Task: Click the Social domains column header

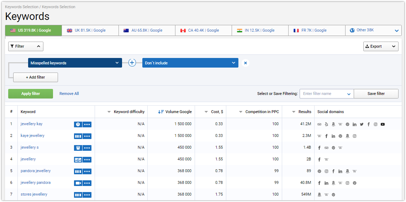Action: pyautogui.click(x=331, y=112)
